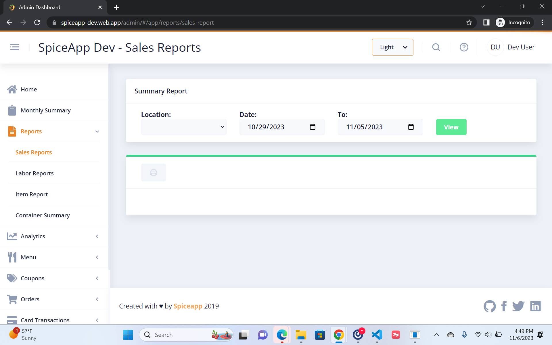This screenshot has height=345, width=552.
Task: Open the GitHub icon in footer
Action: tap(489, 306)
